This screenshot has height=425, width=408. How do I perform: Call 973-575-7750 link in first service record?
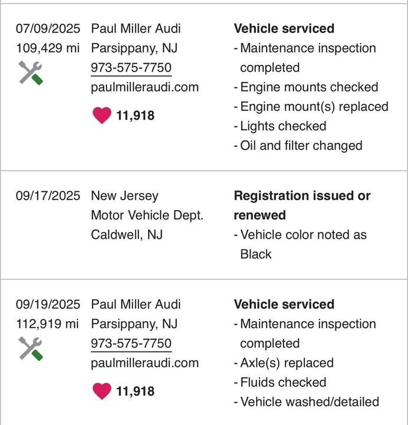point(131,68)
